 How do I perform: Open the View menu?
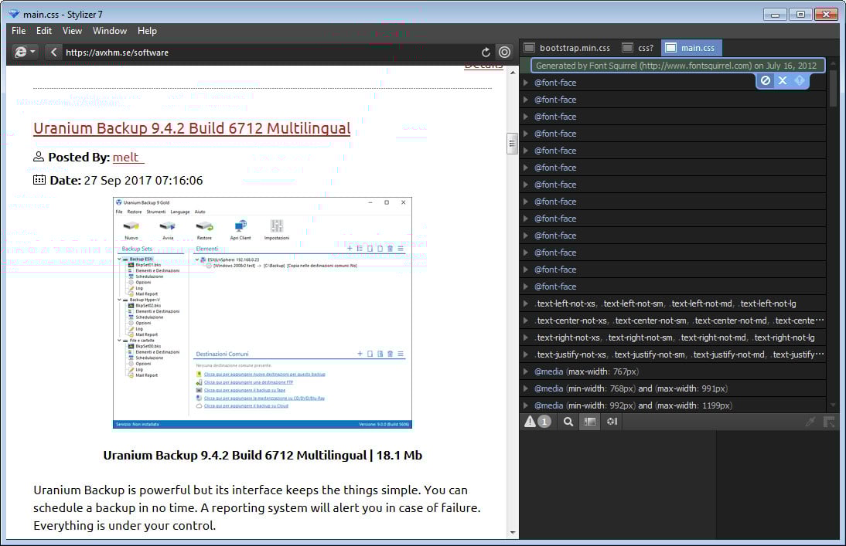pos(72,31)
